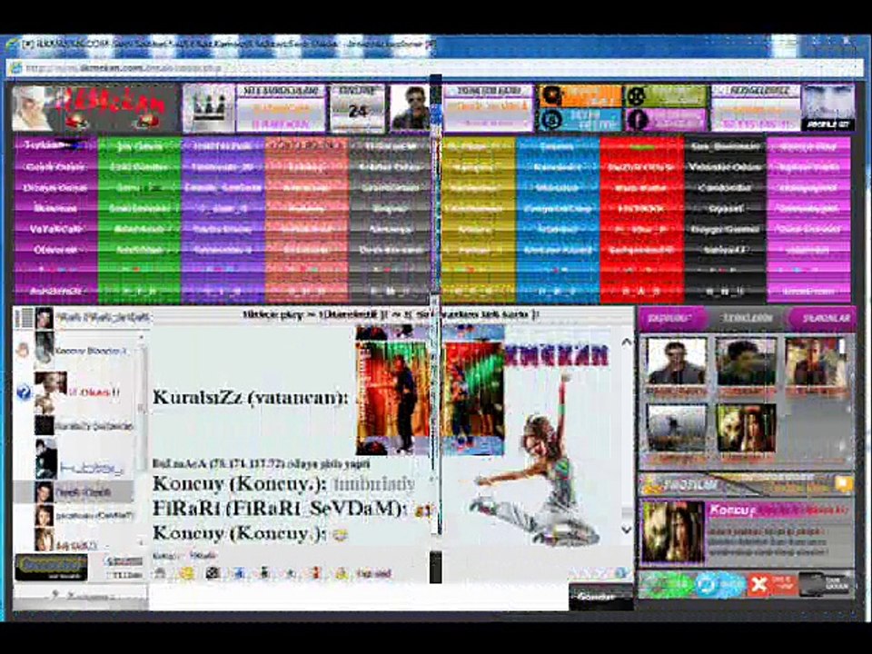Click the black-white checkered dice icon
Viewport: 872px width, 654px height.
pos(213,573)
